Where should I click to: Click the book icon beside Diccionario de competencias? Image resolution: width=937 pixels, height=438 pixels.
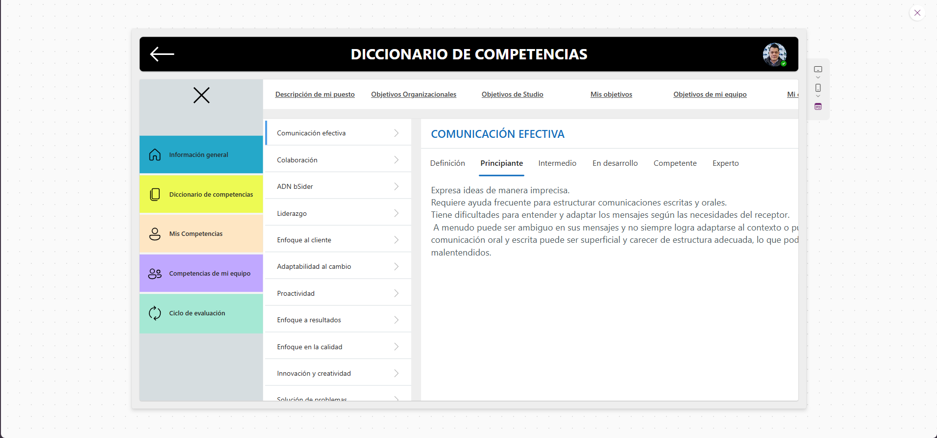(x=155, y=194)
